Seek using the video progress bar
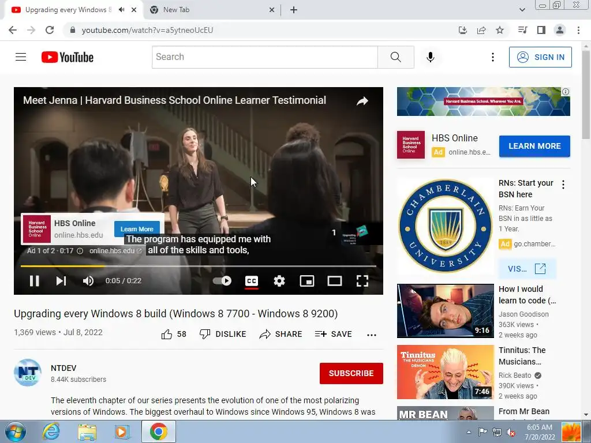591x443 pixels. coord(199,266)
